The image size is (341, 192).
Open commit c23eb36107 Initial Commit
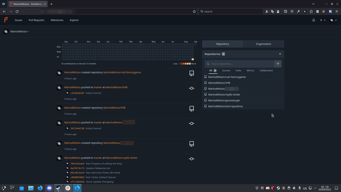coord(77,93)
